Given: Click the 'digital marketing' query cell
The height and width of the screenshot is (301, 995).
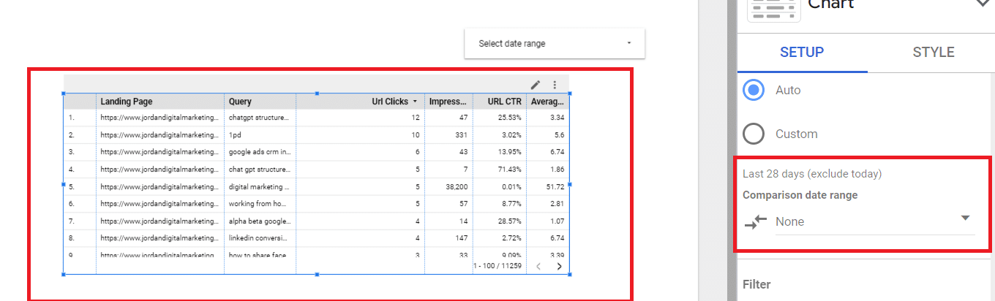Looking at the screenshot, I should 258,187.
